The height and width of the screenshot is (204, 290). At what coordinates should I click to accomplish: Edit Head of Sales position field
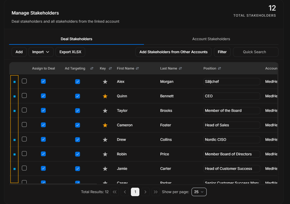pyautogui.click(x=232, y=125)
